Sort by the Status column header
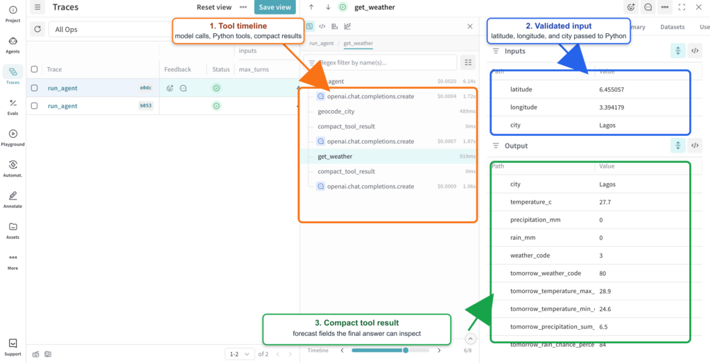 point(221,69)
